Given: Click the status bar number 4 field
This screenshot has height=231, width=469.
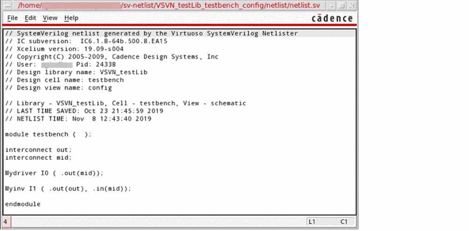Looking at the screenshot, I should pyautogui.click(x=7, y=222).
